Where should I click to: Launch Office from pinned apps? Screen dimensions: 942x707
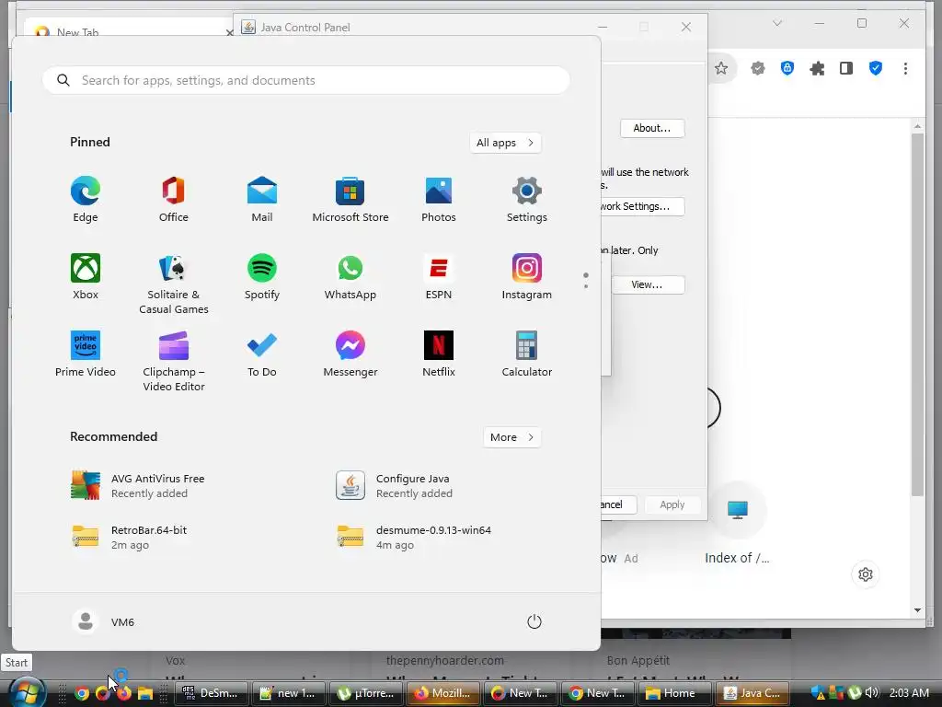pyautogui.click(x=174, y=200)
